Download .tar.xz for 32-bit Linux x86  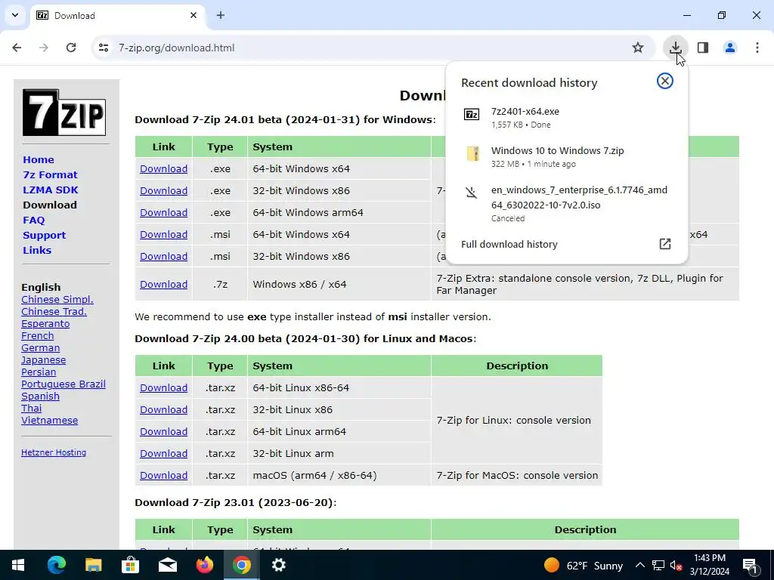pyautogui.click(x=163, y=409)
